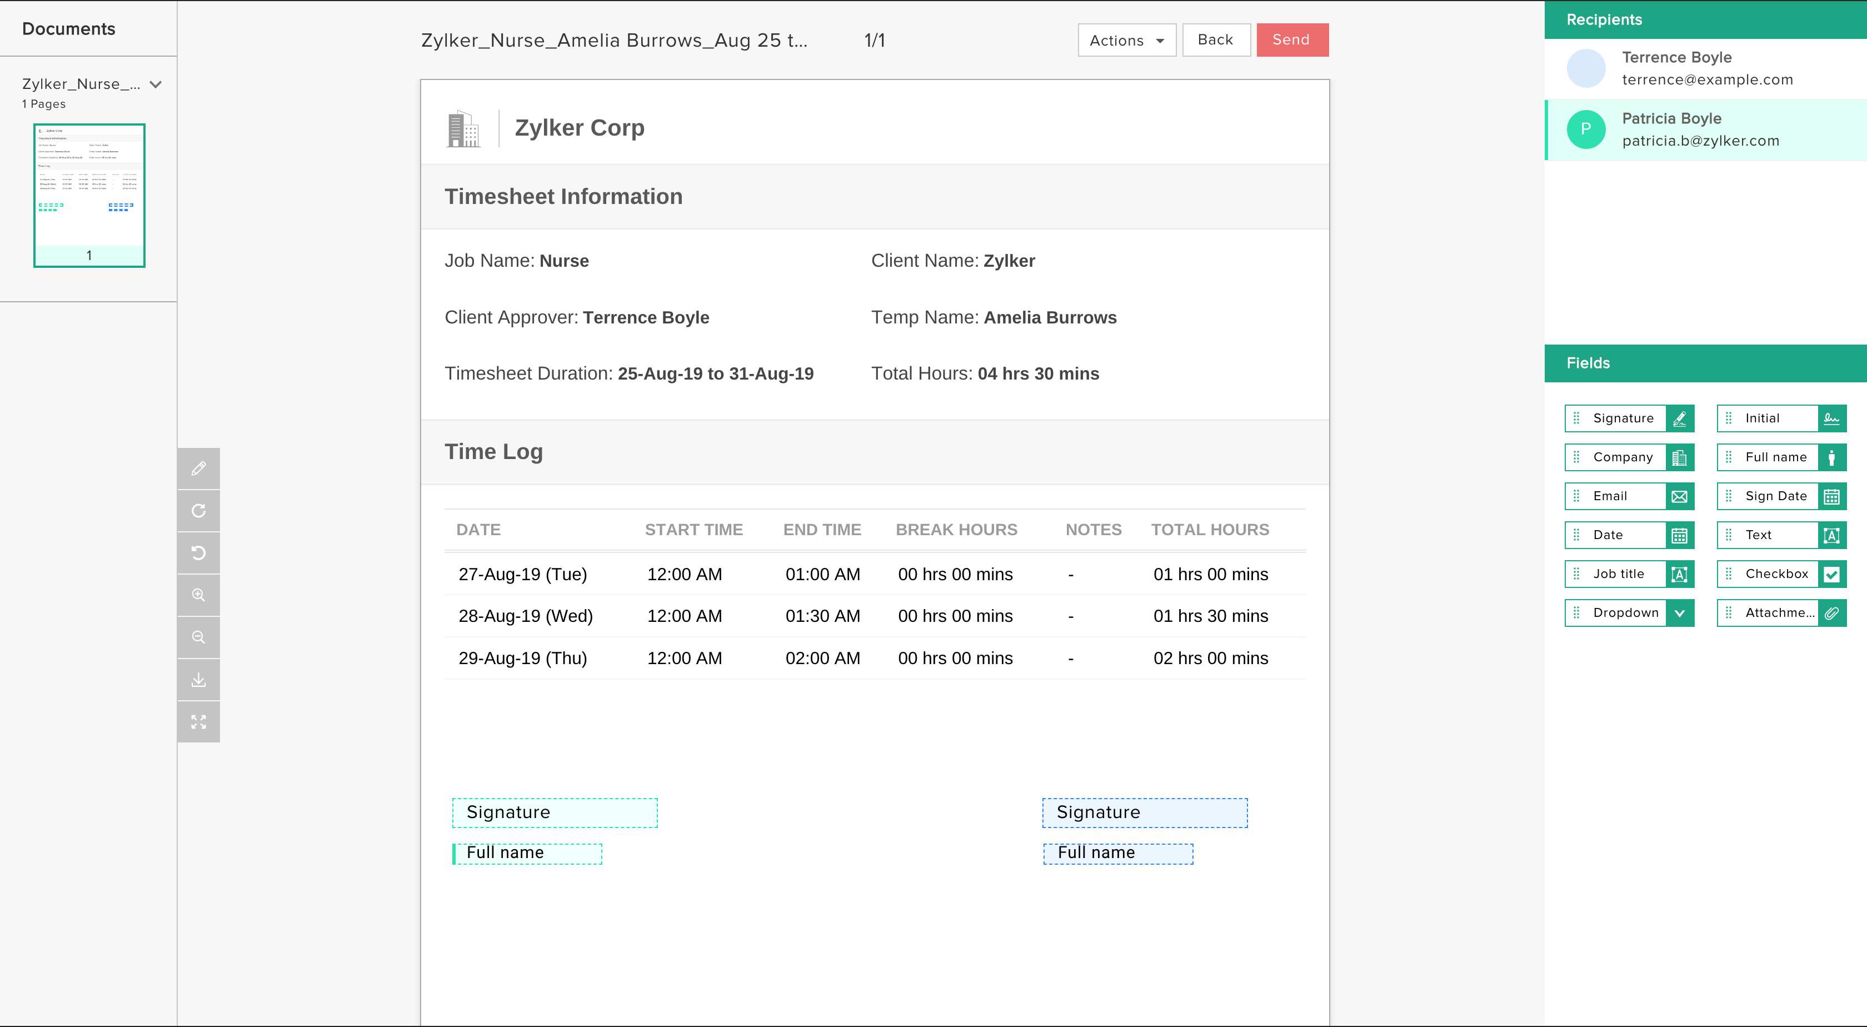Screen dimensions: 1867x1027
Task: Zoom in using magnifier plus icon
Action: point(198,595)
